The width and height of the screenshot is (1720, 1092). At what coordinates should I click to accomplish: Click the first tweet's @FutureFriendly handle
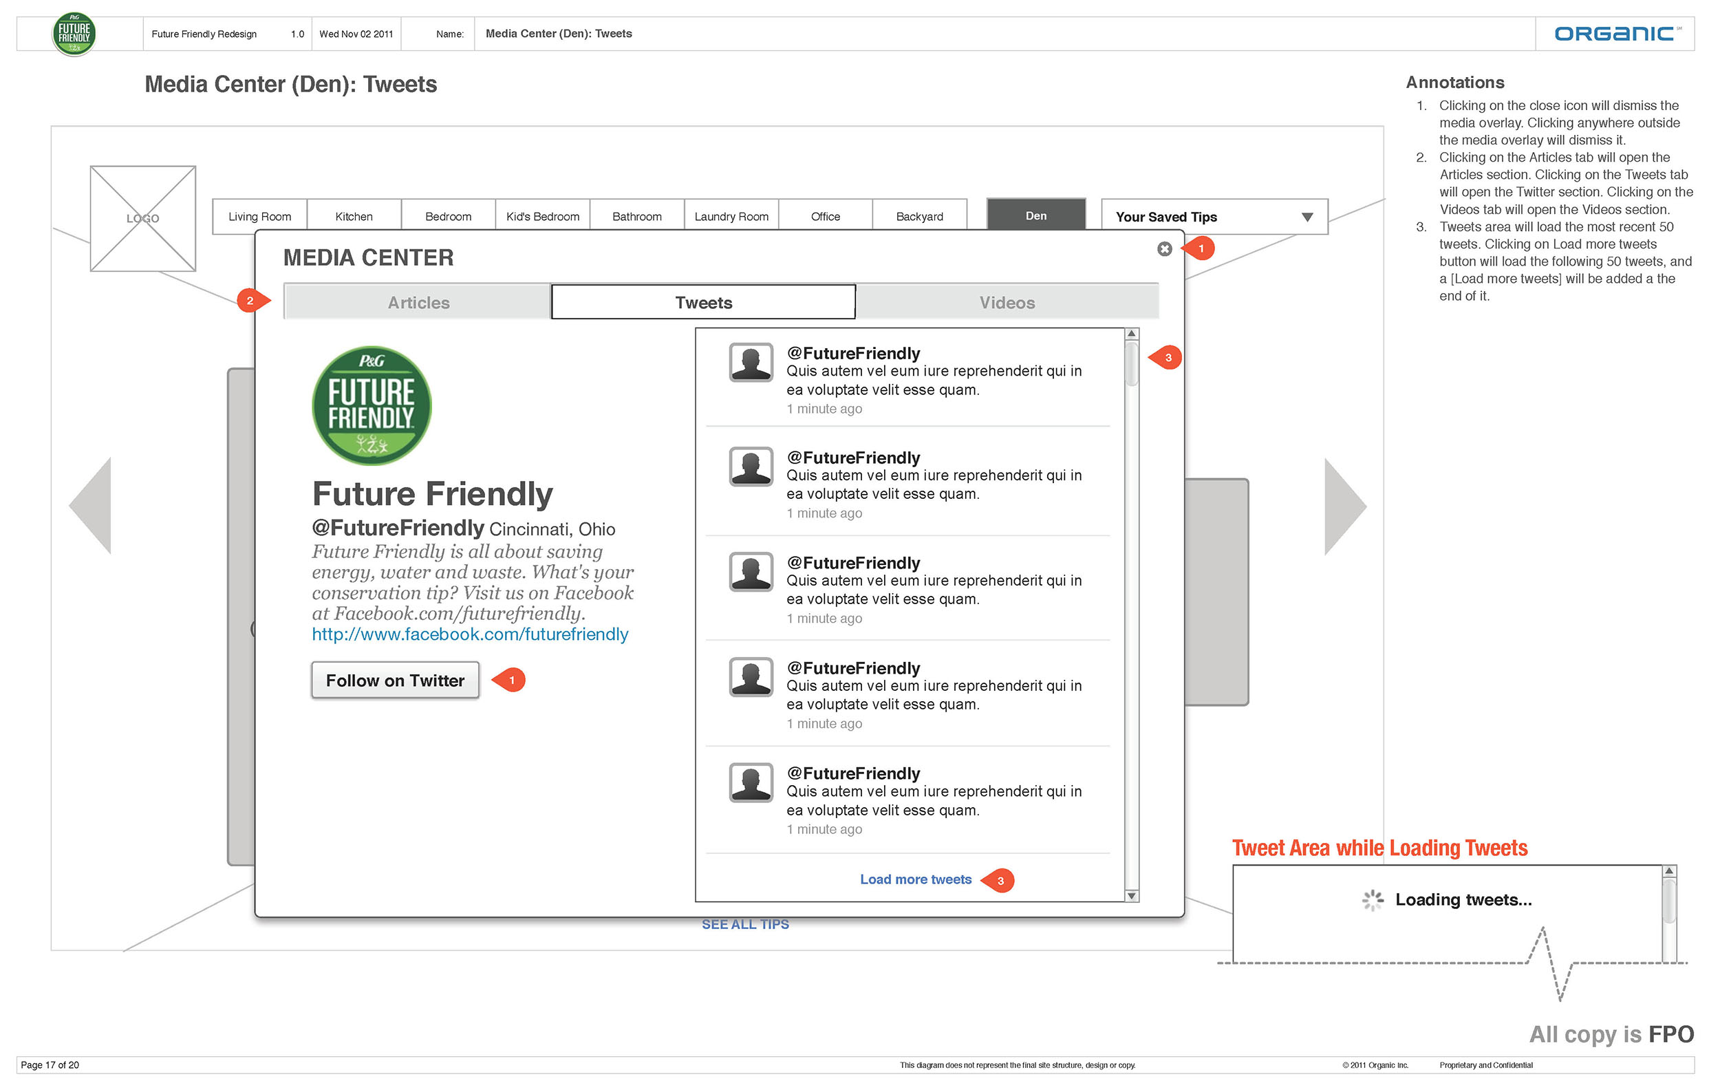[x=853, y=353]
